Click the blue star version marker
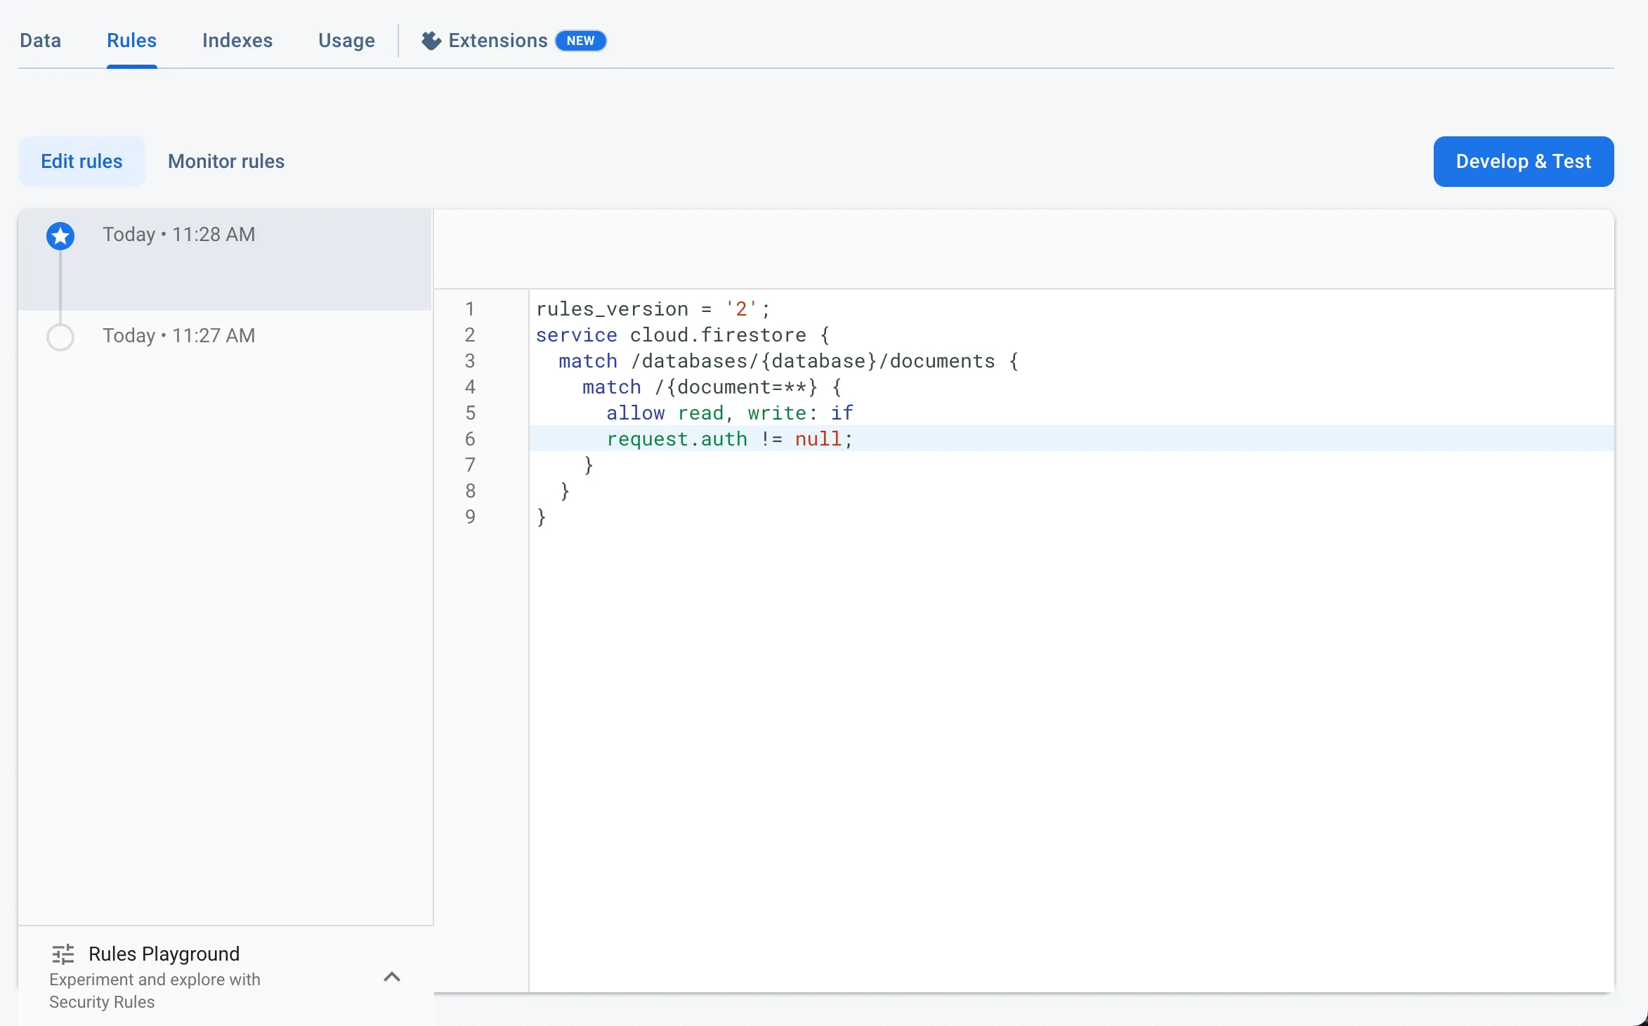Image resolution: width=1648 pixels, height=1026 pixels. [x=60, y=236]
